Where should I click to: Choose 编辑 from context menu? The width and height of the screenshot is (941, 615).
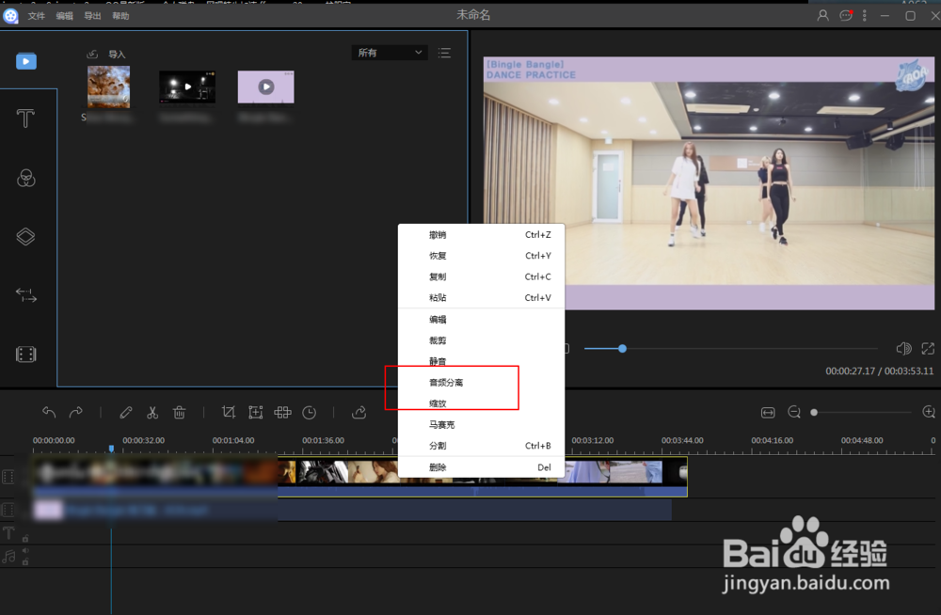pyautogui.click(x=481, y=319)
